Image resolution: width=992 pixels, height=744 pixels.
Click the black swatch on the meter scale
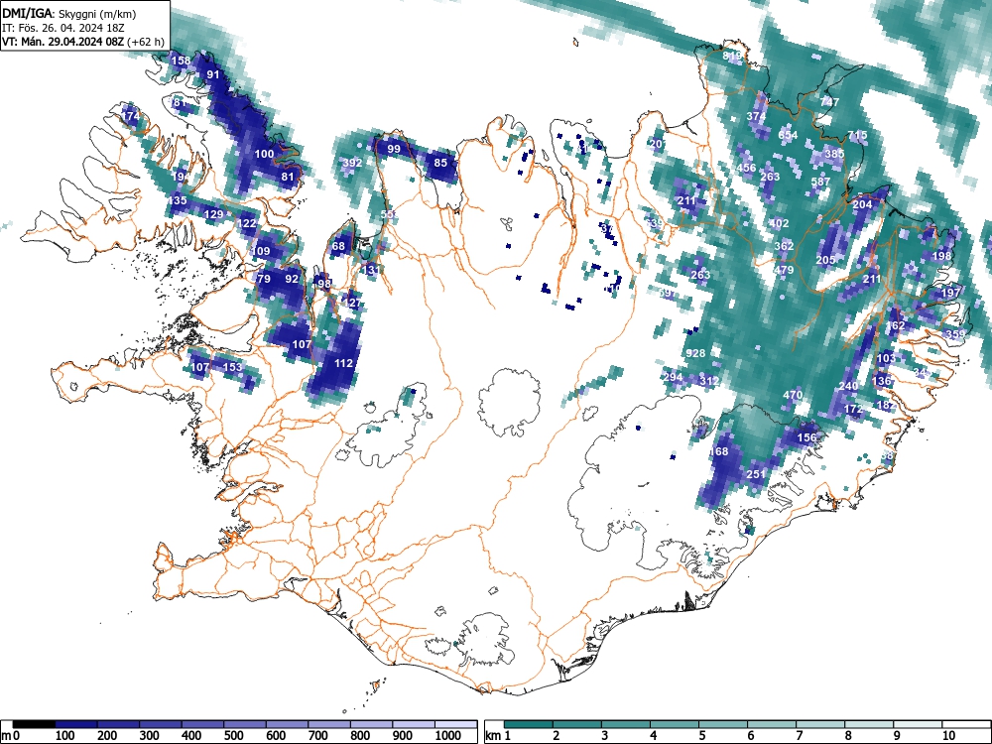[x=34, y=724]
